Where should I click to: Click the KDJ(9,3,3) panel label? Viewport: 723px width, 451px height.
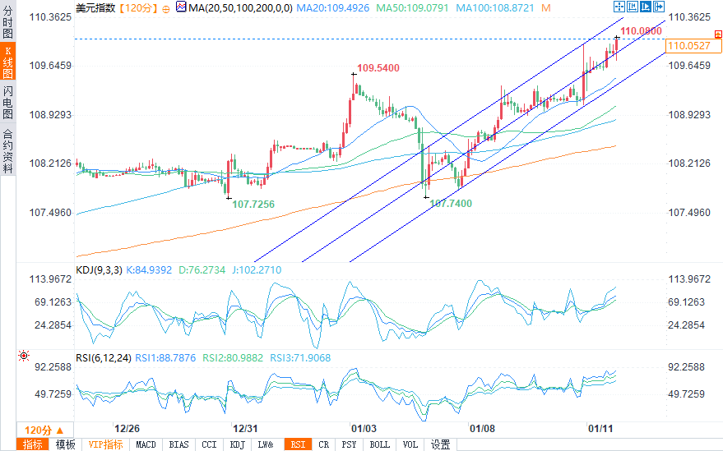pyautogui.click(x=99, y=270)
